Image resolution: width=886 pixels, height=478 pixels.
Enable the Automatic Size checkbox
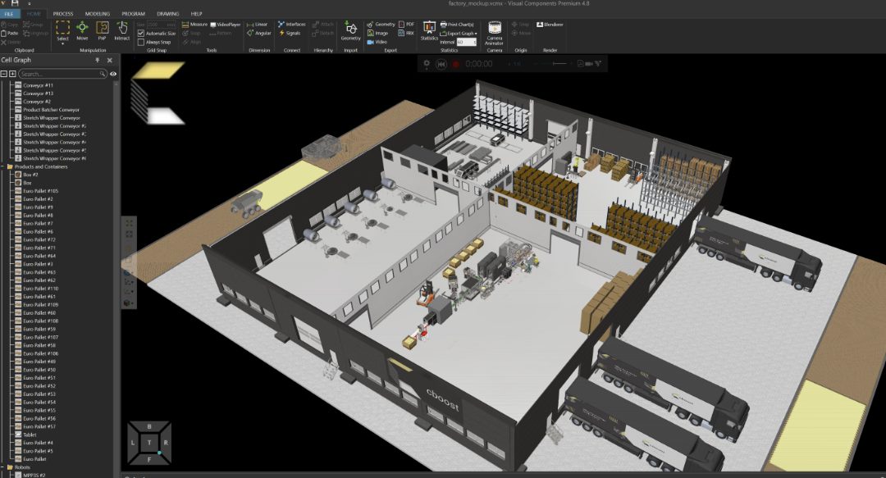140,33
